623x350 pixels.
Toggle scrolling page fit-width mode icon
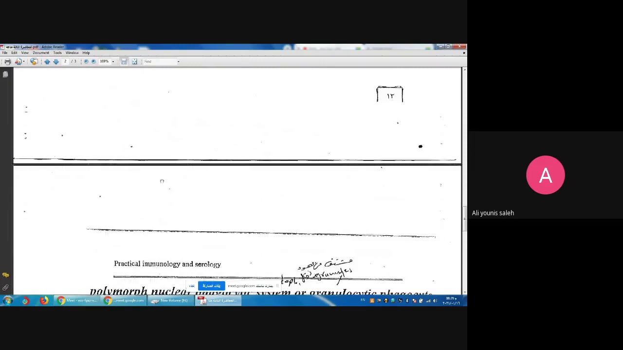tap(124, 61)
